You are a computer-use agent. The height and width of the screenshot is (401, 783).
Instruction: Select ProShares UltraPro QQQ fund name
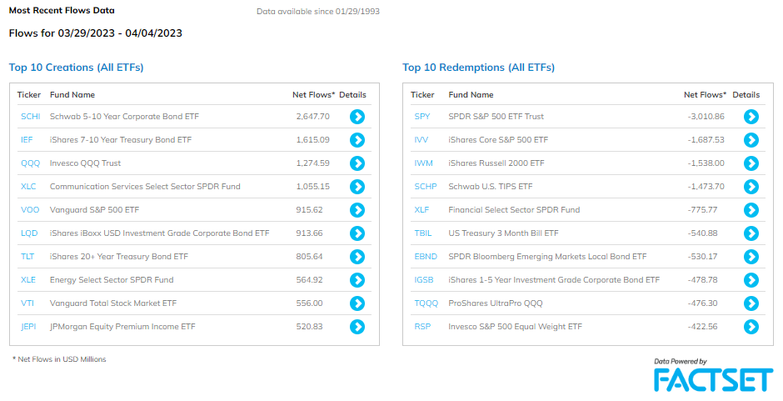(x=496, y=303)
